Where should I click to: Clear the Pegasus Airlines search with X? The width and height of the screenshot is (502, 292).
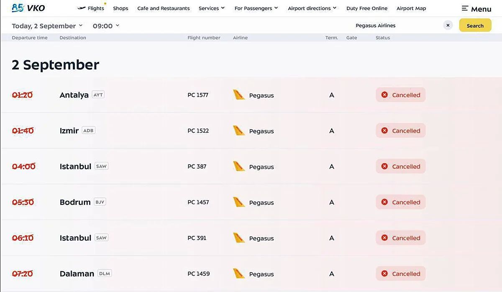tap(448, 26)
